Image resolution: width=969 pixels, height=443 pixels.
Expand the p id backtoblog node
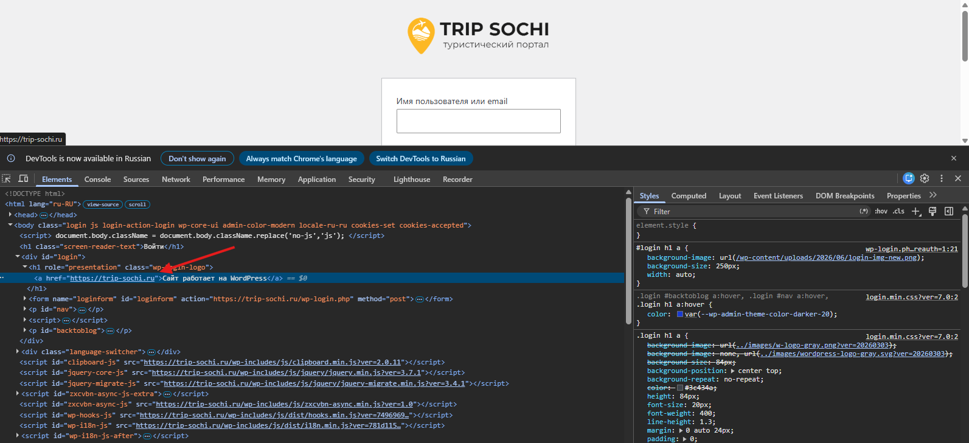[x=25, y=330]
